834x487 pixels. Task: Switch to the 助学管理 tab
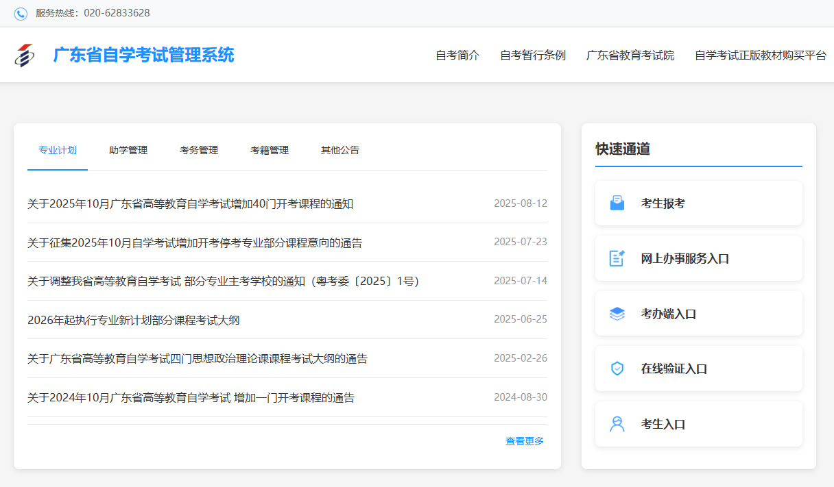(x=128, y=150)
